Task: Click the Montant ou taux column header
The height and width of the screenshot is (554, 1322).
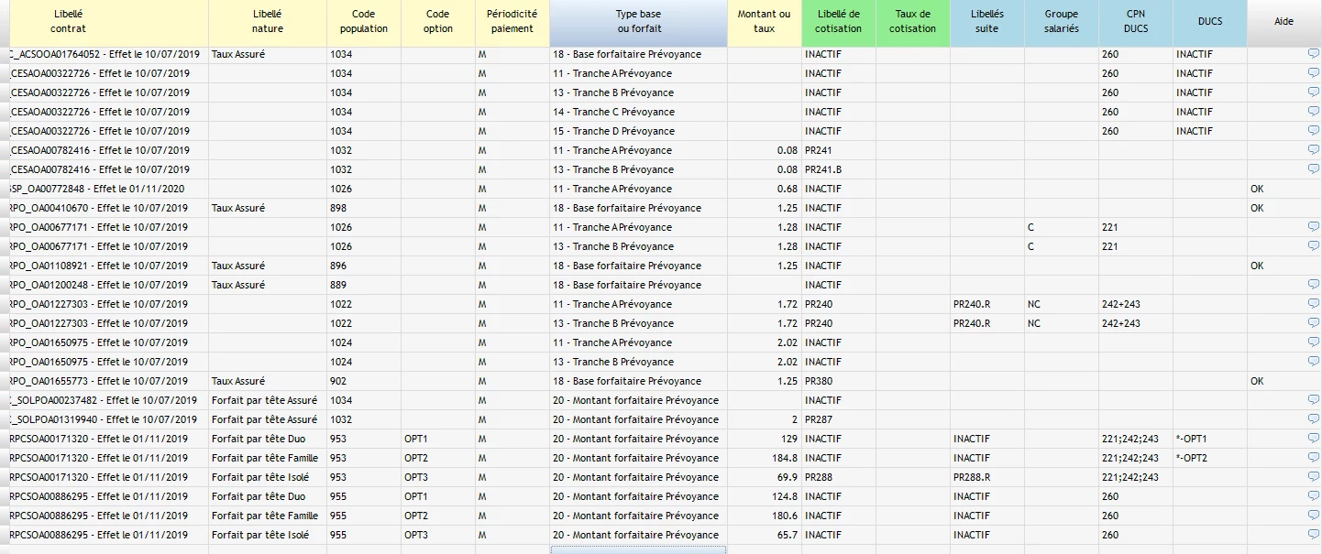Action: pos(765,23)
